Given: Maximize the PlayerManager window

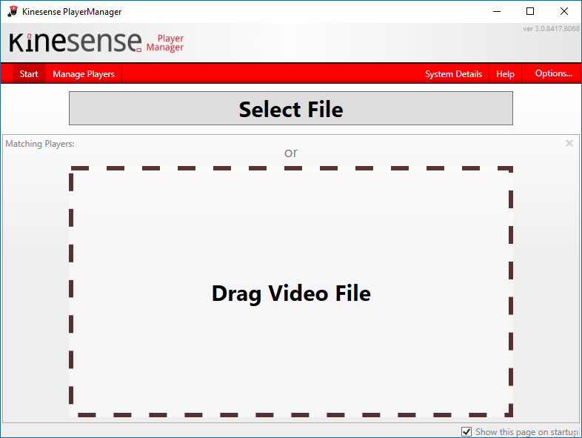Looking at the screenshot, I should tap(529, 11).
